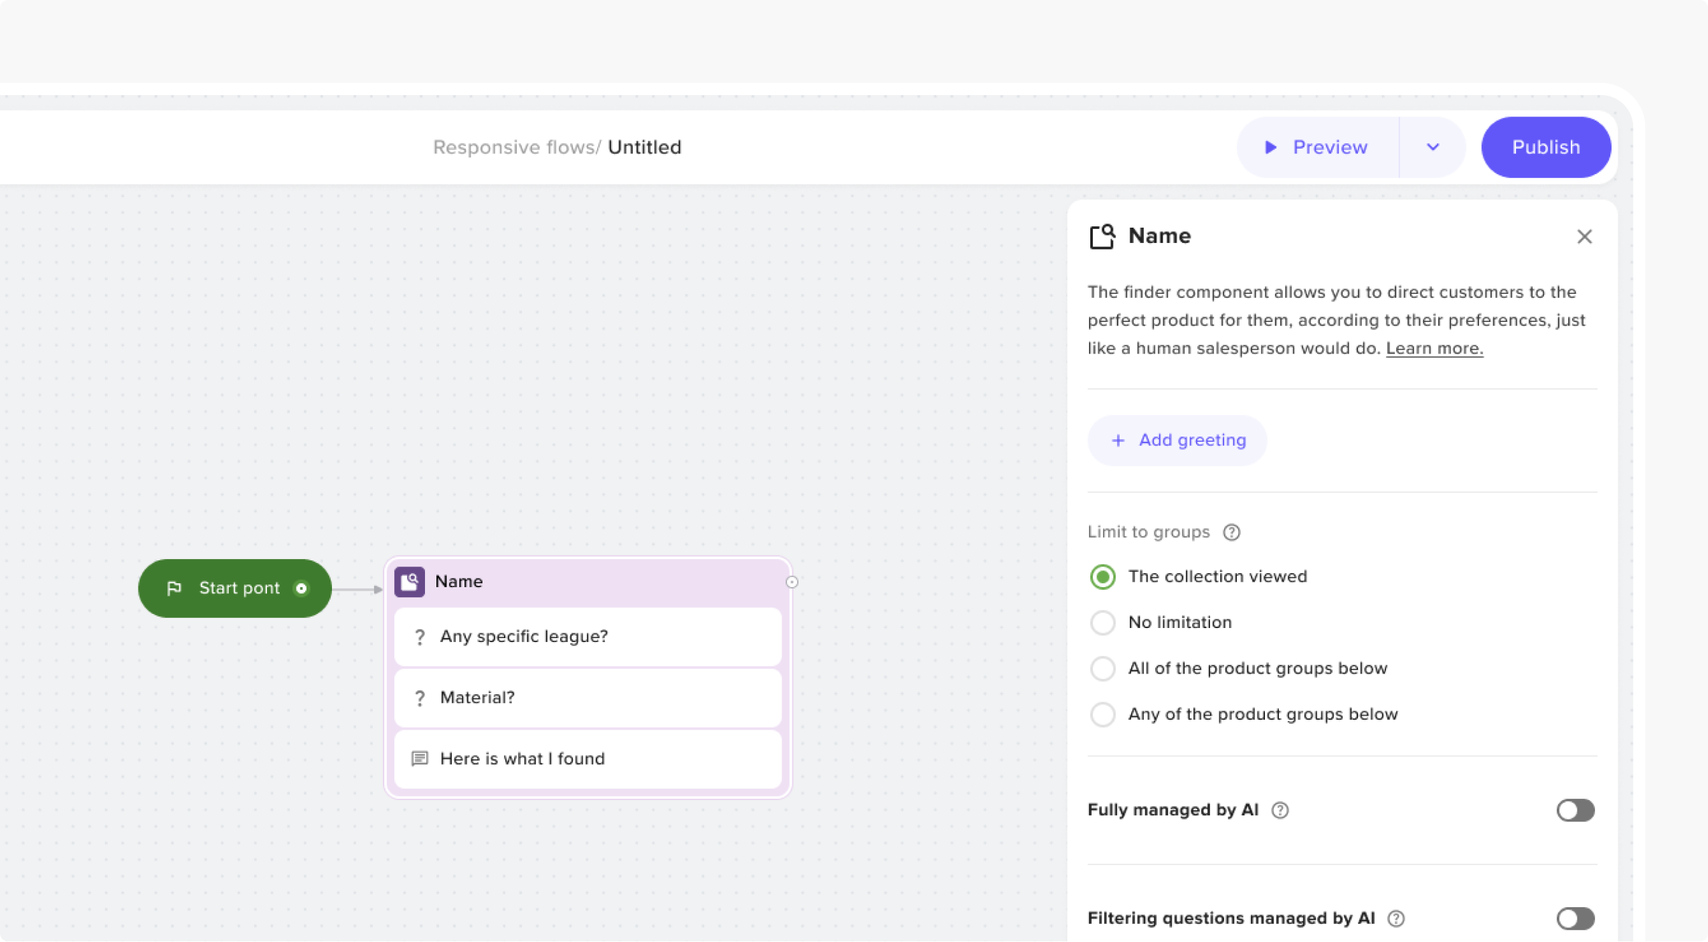Open help for Fully managed by AI
This screenshot has width=1708, height=942.
pos(1280,810)
